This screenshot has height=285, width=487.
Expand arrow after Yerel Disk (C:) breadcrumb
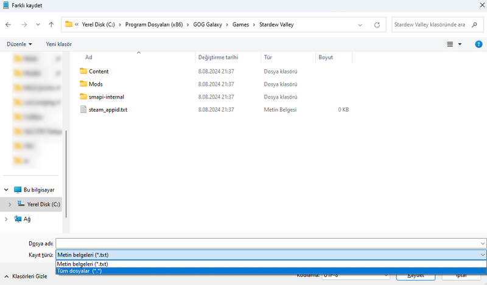point(120,25)
